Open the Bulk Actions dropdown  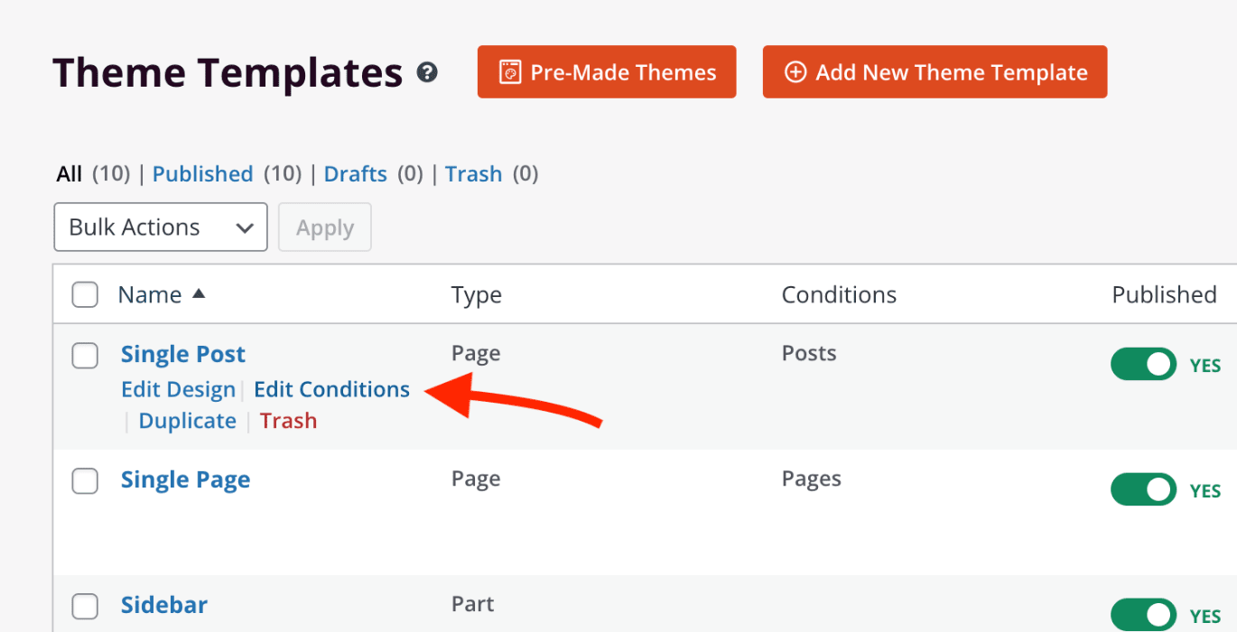pyautogui.click(x=161, y=227)
